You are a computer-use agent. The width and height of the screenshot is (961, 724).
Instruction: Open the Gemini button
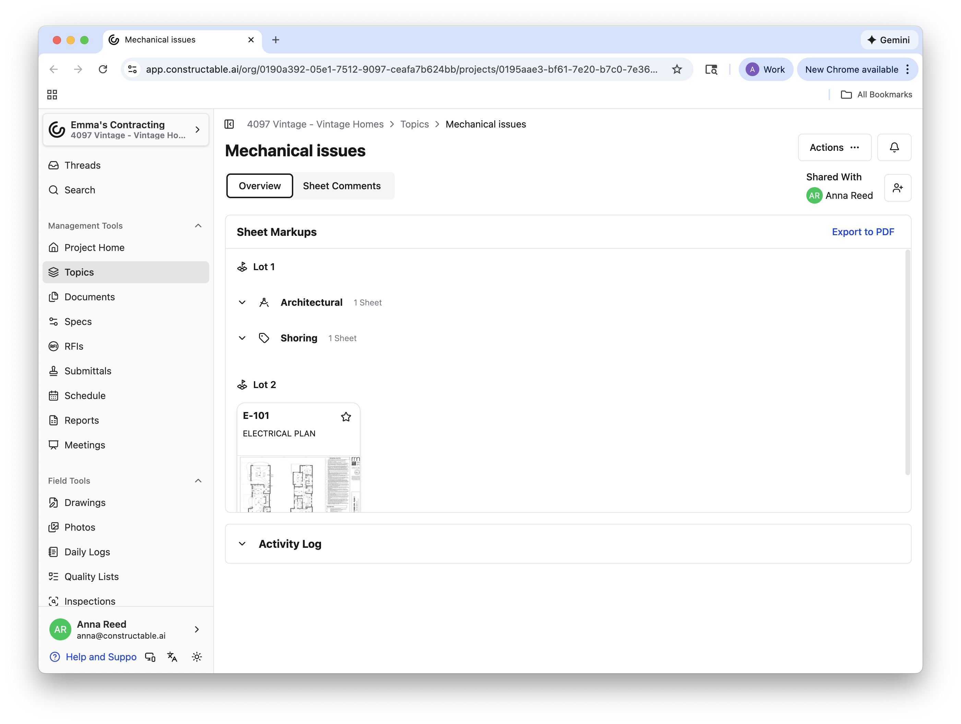click(x=889, y=40)
